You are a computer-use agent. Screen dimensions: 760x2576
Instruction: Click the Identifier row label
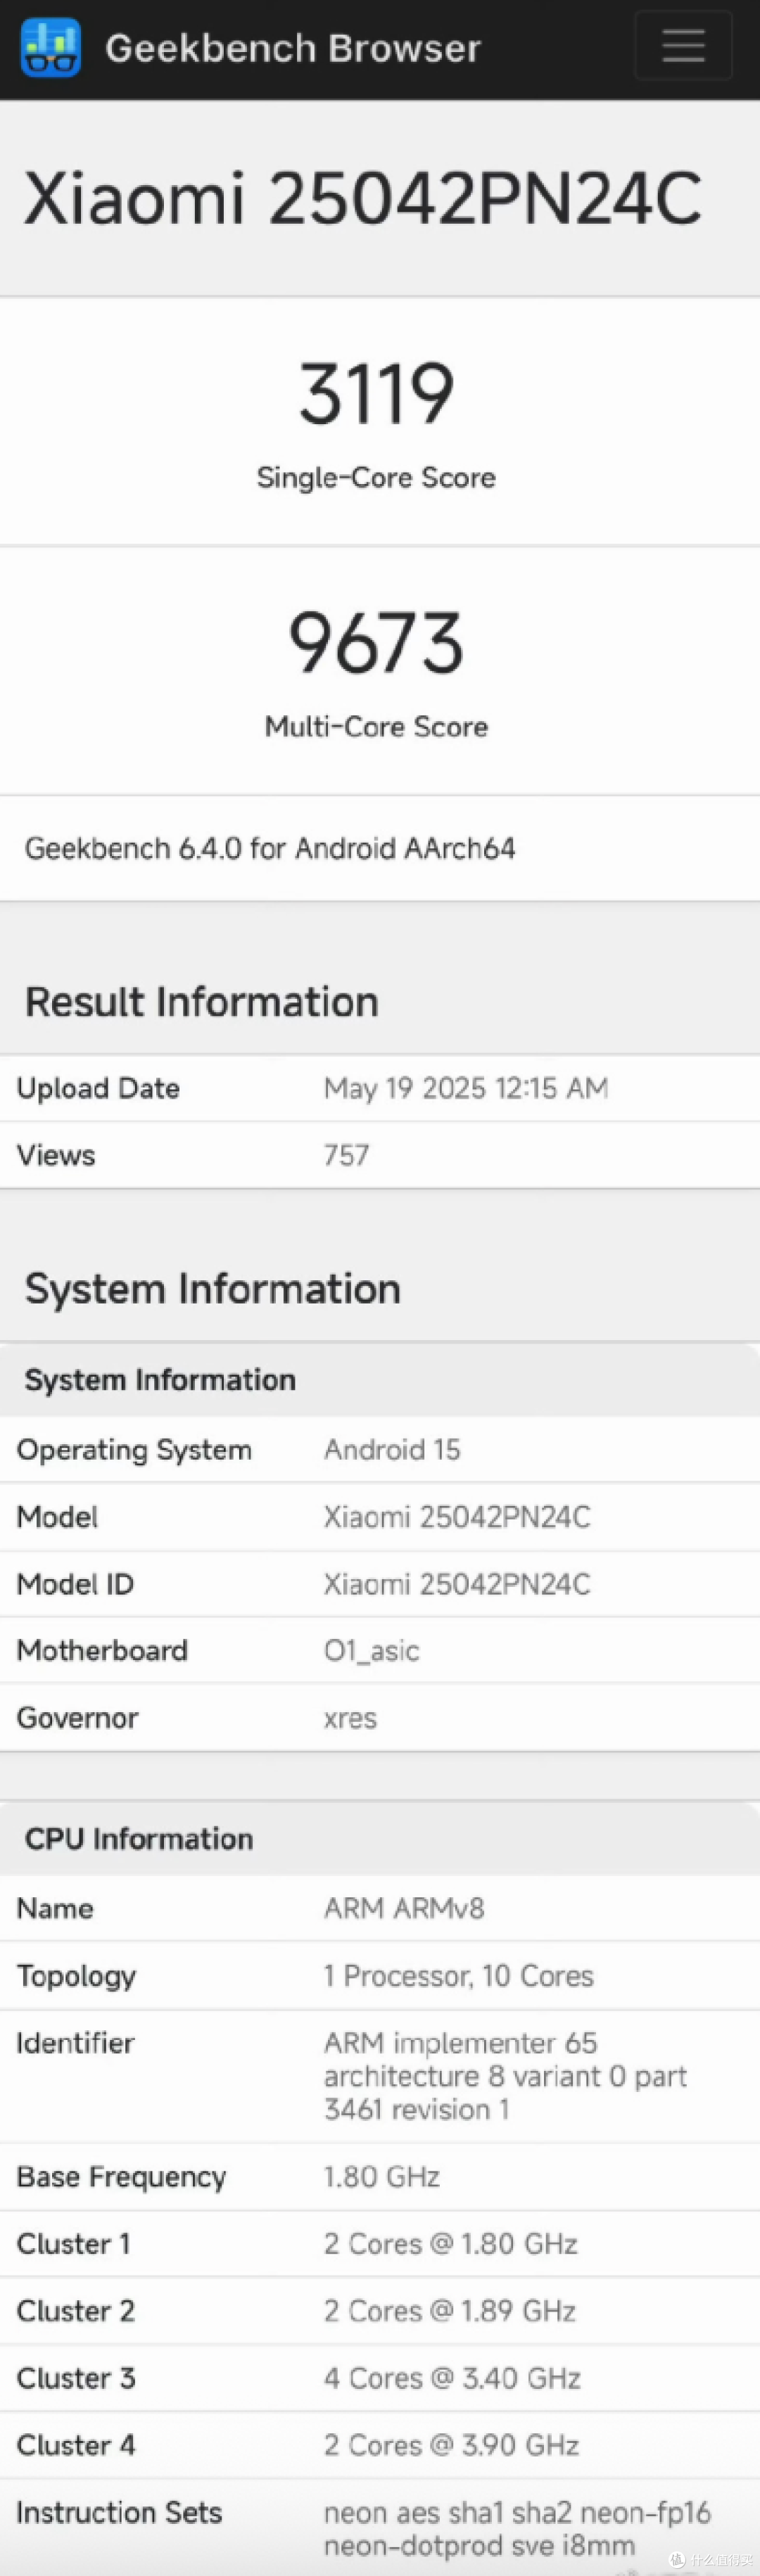pos(75,2043)
